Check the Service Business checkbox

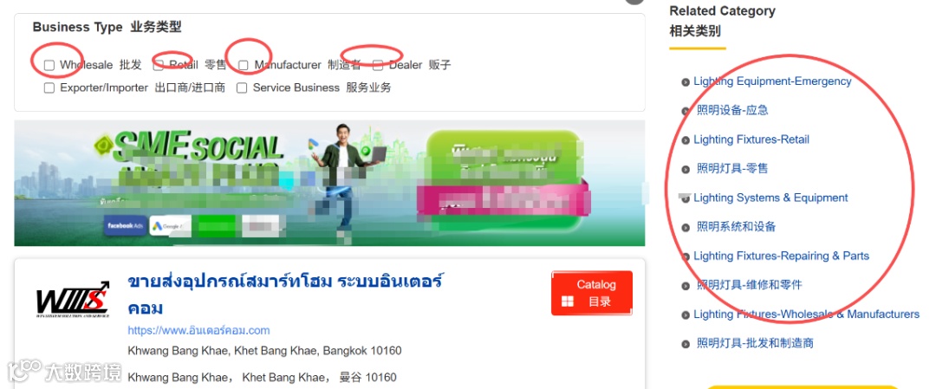242,88
